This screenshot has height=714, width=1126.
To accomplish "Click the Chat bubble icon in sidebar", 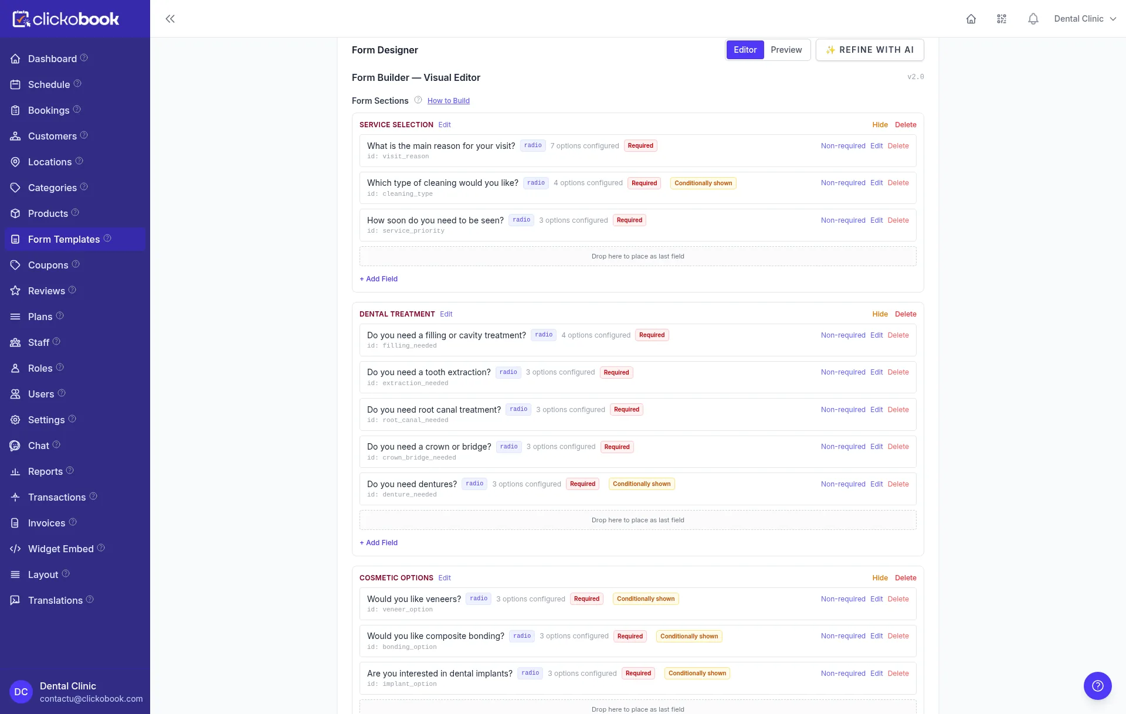I will pyautogui.click(x=15, y=446).
